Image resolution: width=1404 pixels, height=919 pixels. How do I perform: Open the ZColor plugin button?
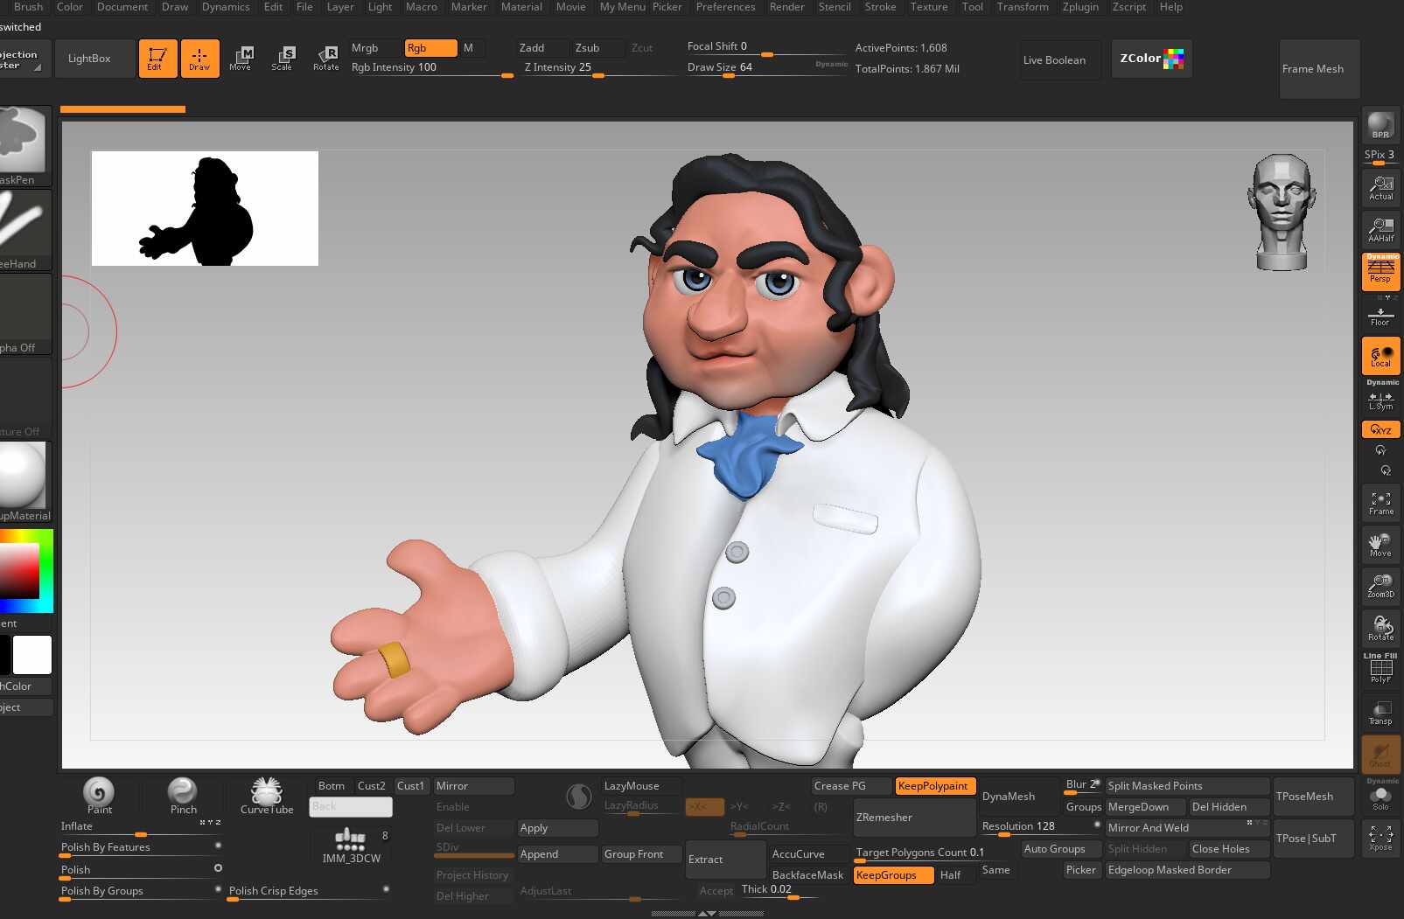pyautogui.click(x=1152, y=59)
